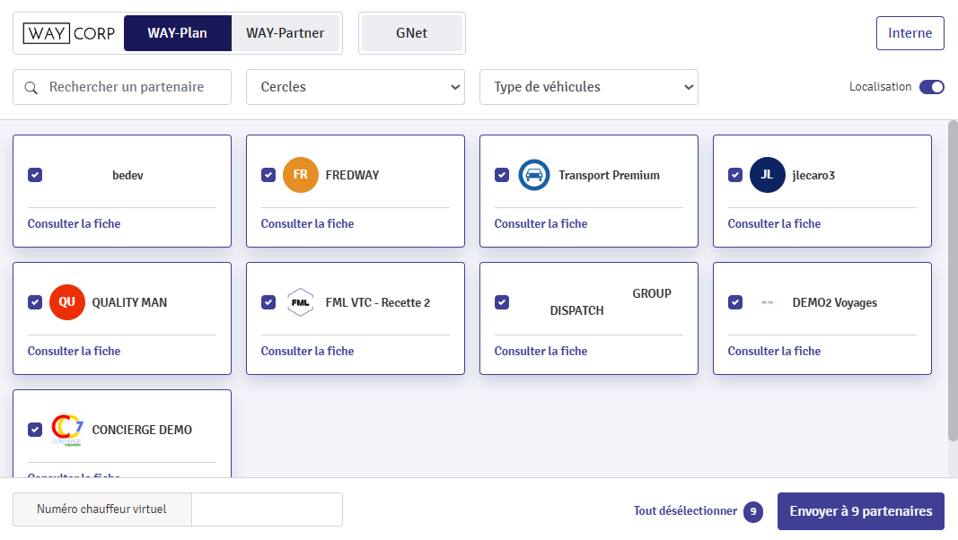The image size is (958, 540).
Task: Click the QUALITY MAN name text
Action: (x=129, y=302)
